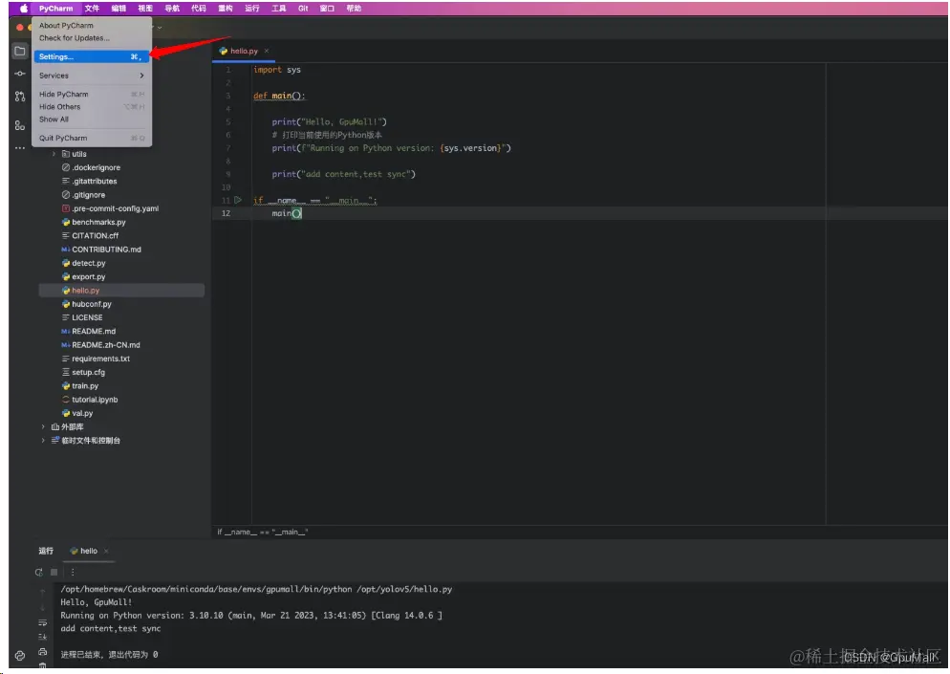Viewport: 950px width, 674px height.
Task: Click scroll-to-end icon in run console
Action: pos(42,637)
